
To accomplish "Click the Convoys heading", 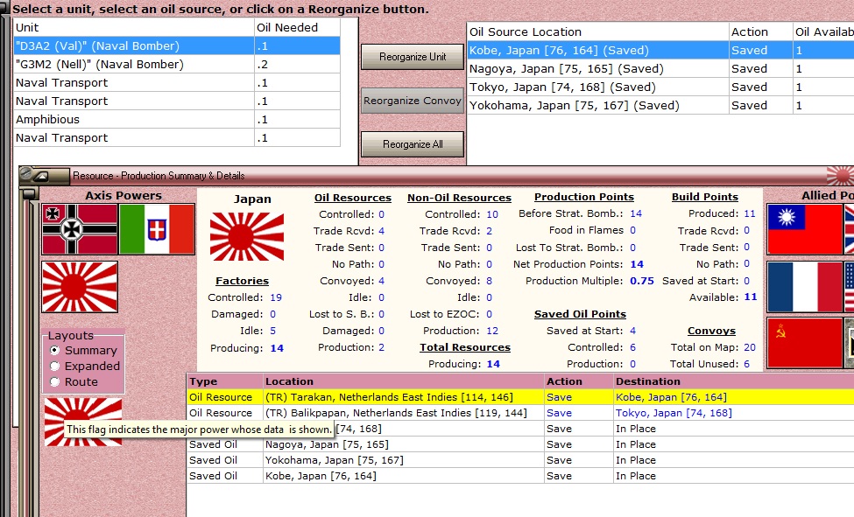I will (711, 331).
